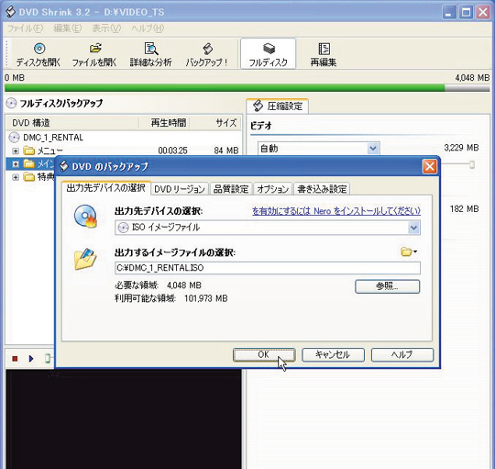
Task: Expand the メニュー tree node
Action: 16,151
